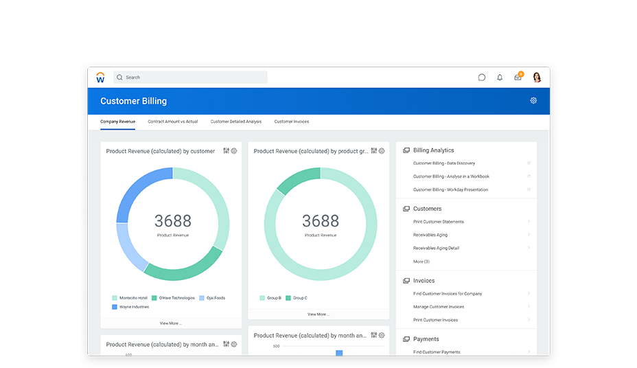The image size is (637, 368).
Task: Open Print Customer Invoices link
Action: (x=435, y=320)
